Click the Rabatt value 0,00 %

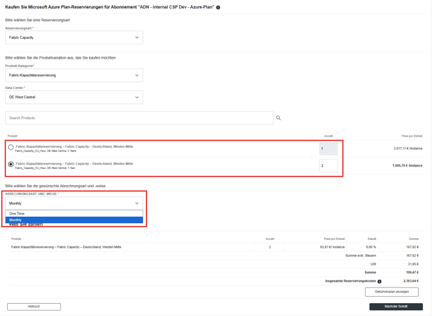[371, 247]
